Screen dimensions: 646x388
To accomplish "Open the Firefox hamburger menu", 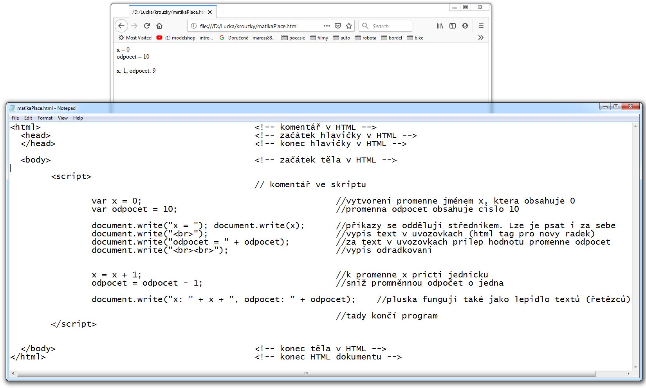I will (x=481, y=26).
